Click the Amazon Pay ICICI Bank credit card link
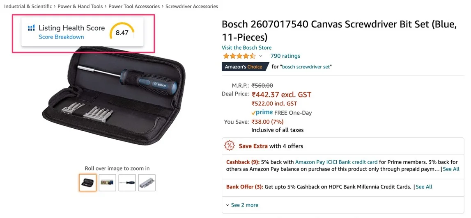This screenshot has width=471, height=218. [336, 162]
